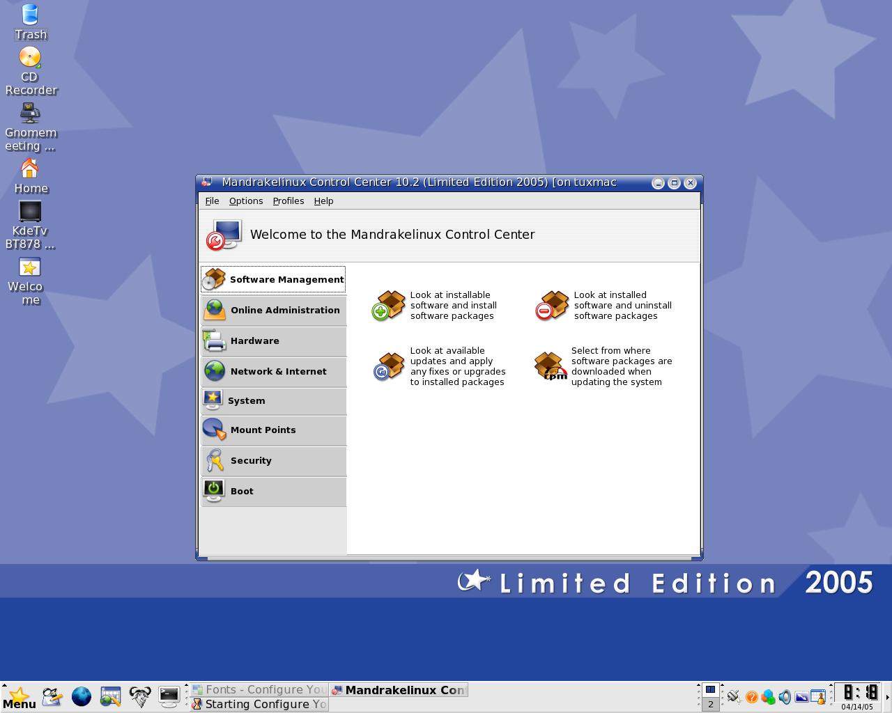The image size is (892, 713).
Task: Switch to the Hardware section
Action: pyautogui.click(x=273, y=340)
